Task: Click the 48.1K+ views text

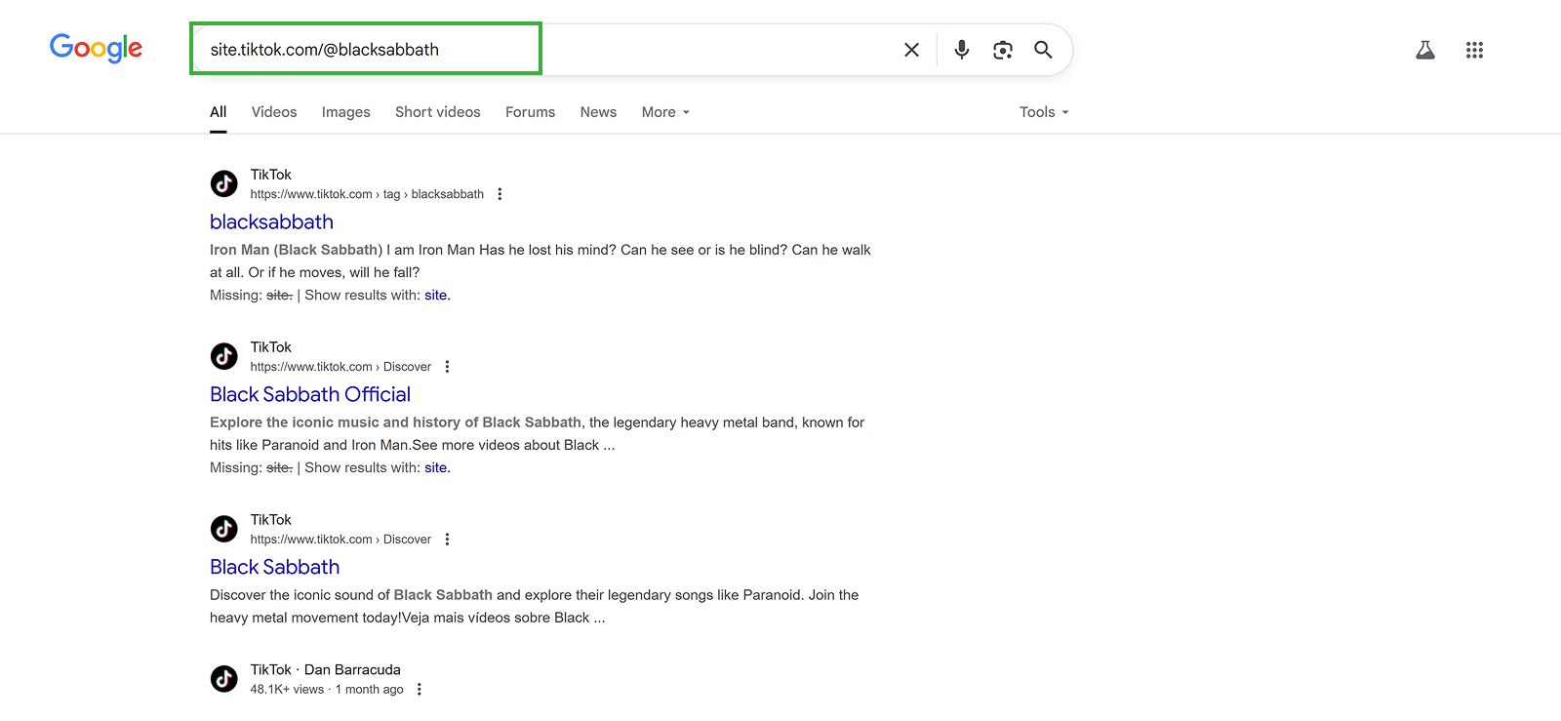Action: pyautogui.click(x=287, y=689)
